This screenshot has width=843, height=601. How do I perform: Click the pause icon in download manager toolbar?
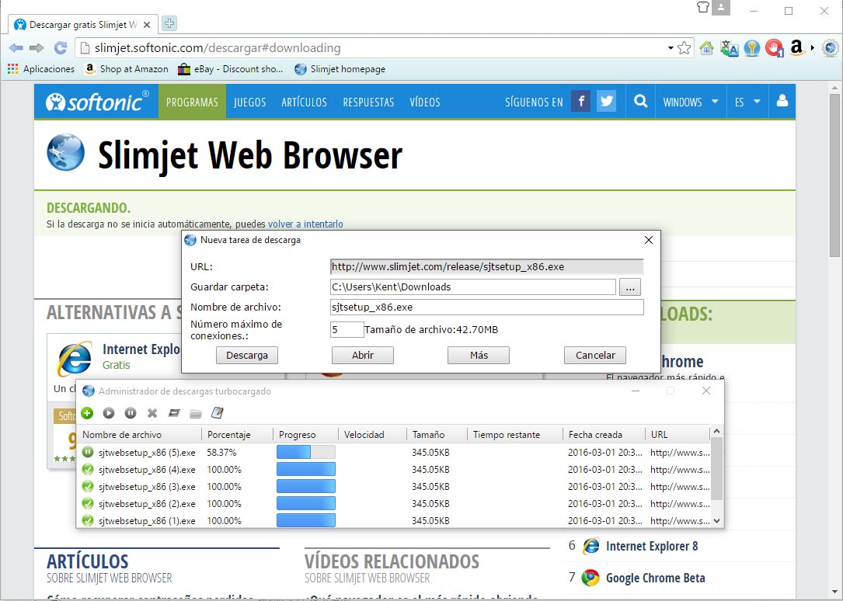tap(130, 412)
